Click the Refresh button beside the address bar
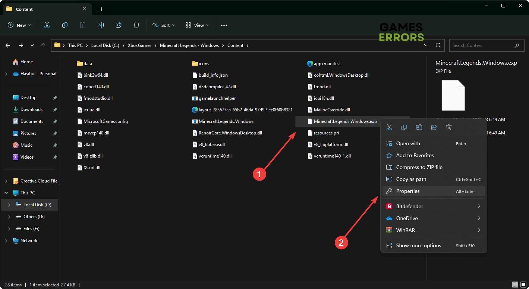Viewport: 529px width, 289px height. tap(438, 45)
